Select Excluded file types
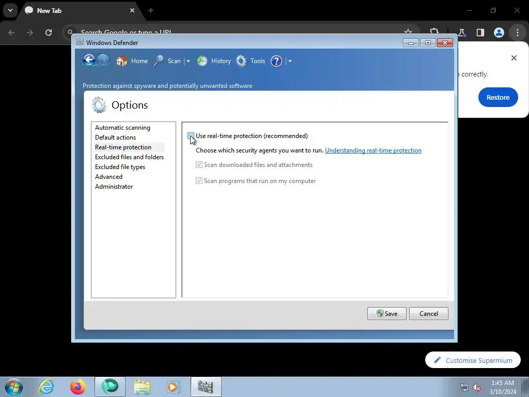529x397 pixels. pyautogui.click(x=120, y=167)
